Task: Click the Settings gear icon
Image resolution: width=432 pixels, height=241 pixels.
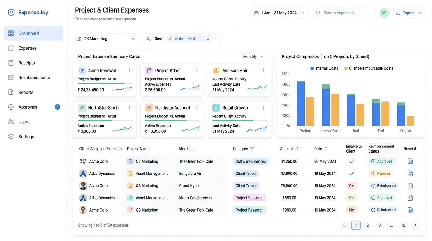Action: [11, 137]
